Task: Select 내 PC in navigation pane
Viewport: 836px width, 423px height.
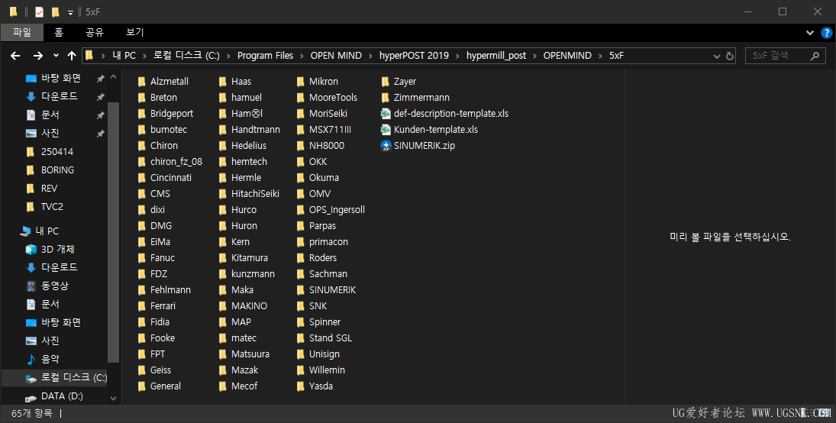Action: point(47,231)
